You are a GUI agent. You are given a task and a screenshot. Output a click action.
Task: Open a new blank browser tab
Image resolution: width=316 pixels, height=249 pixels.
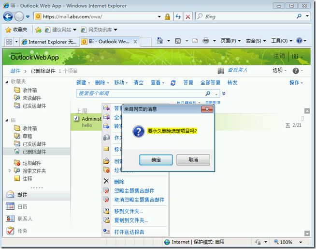coord(146,42)
